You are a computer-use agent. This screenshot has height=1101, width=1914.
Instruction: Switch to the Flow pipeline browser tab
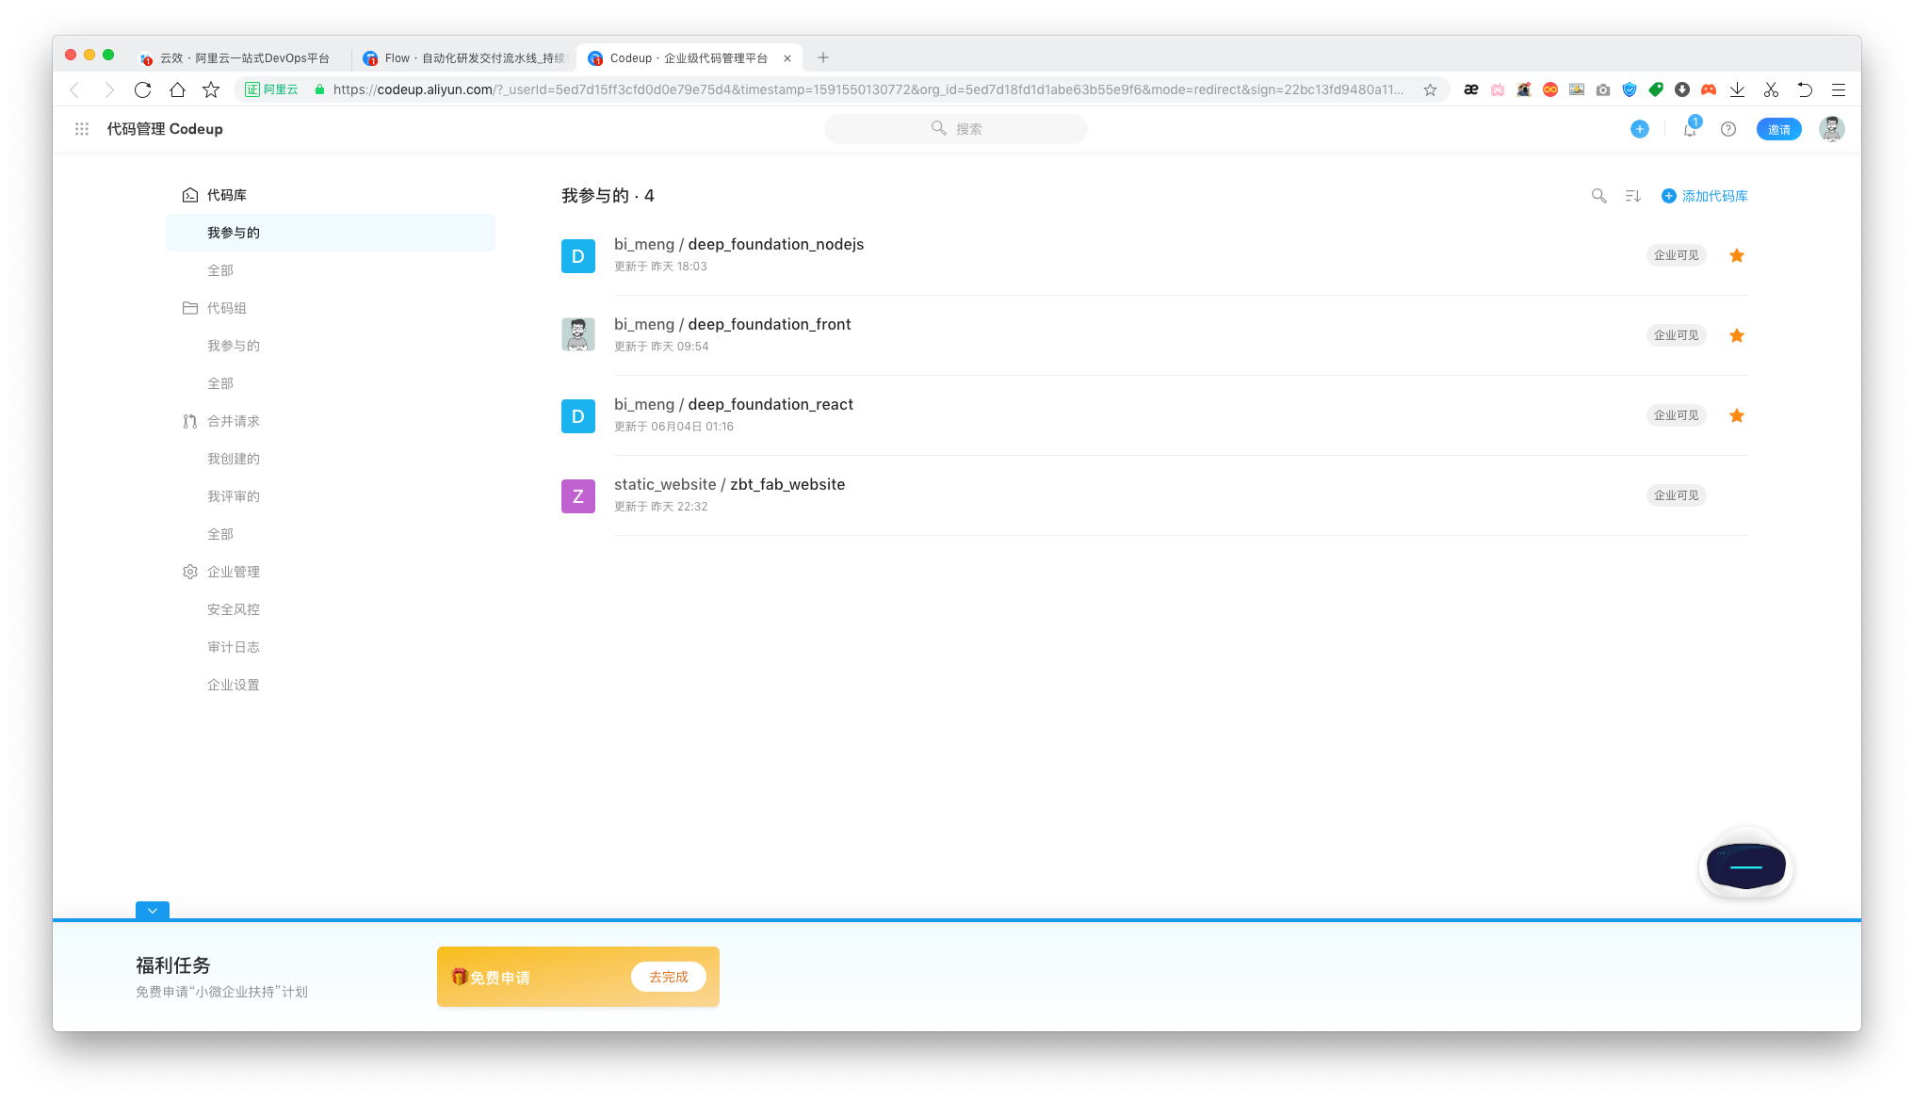tap(466, 58)
